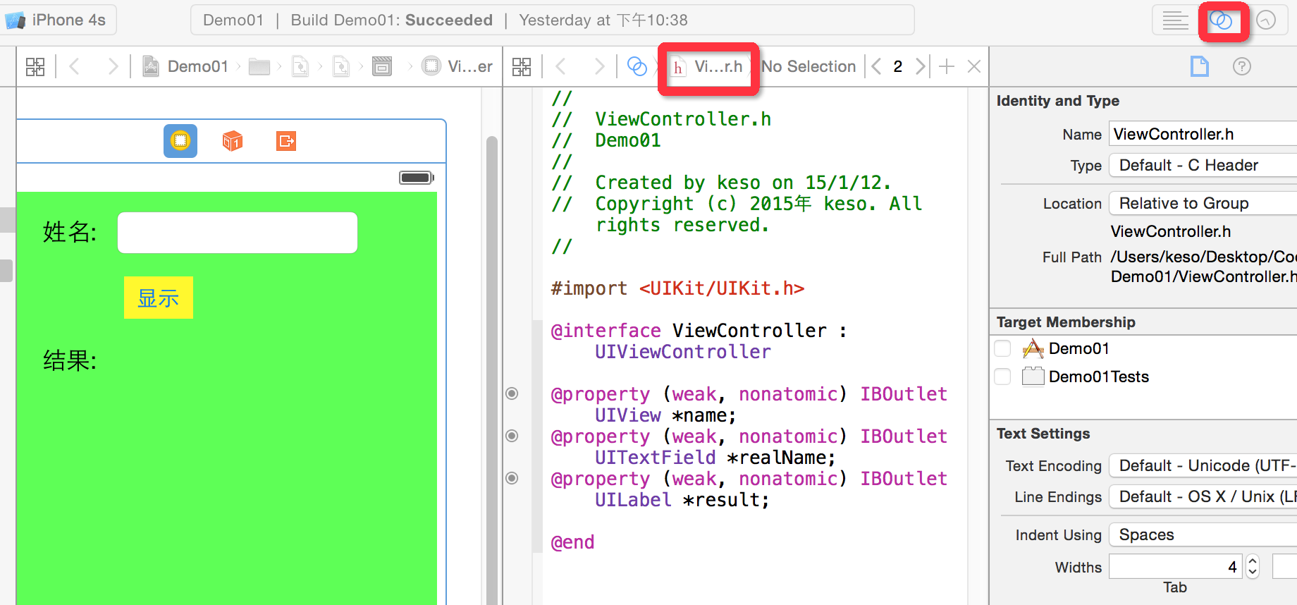This screenshot has height=605, width=1297.
Task: Open the Type dropdown Default - C Header
Action: (1202, 165)
